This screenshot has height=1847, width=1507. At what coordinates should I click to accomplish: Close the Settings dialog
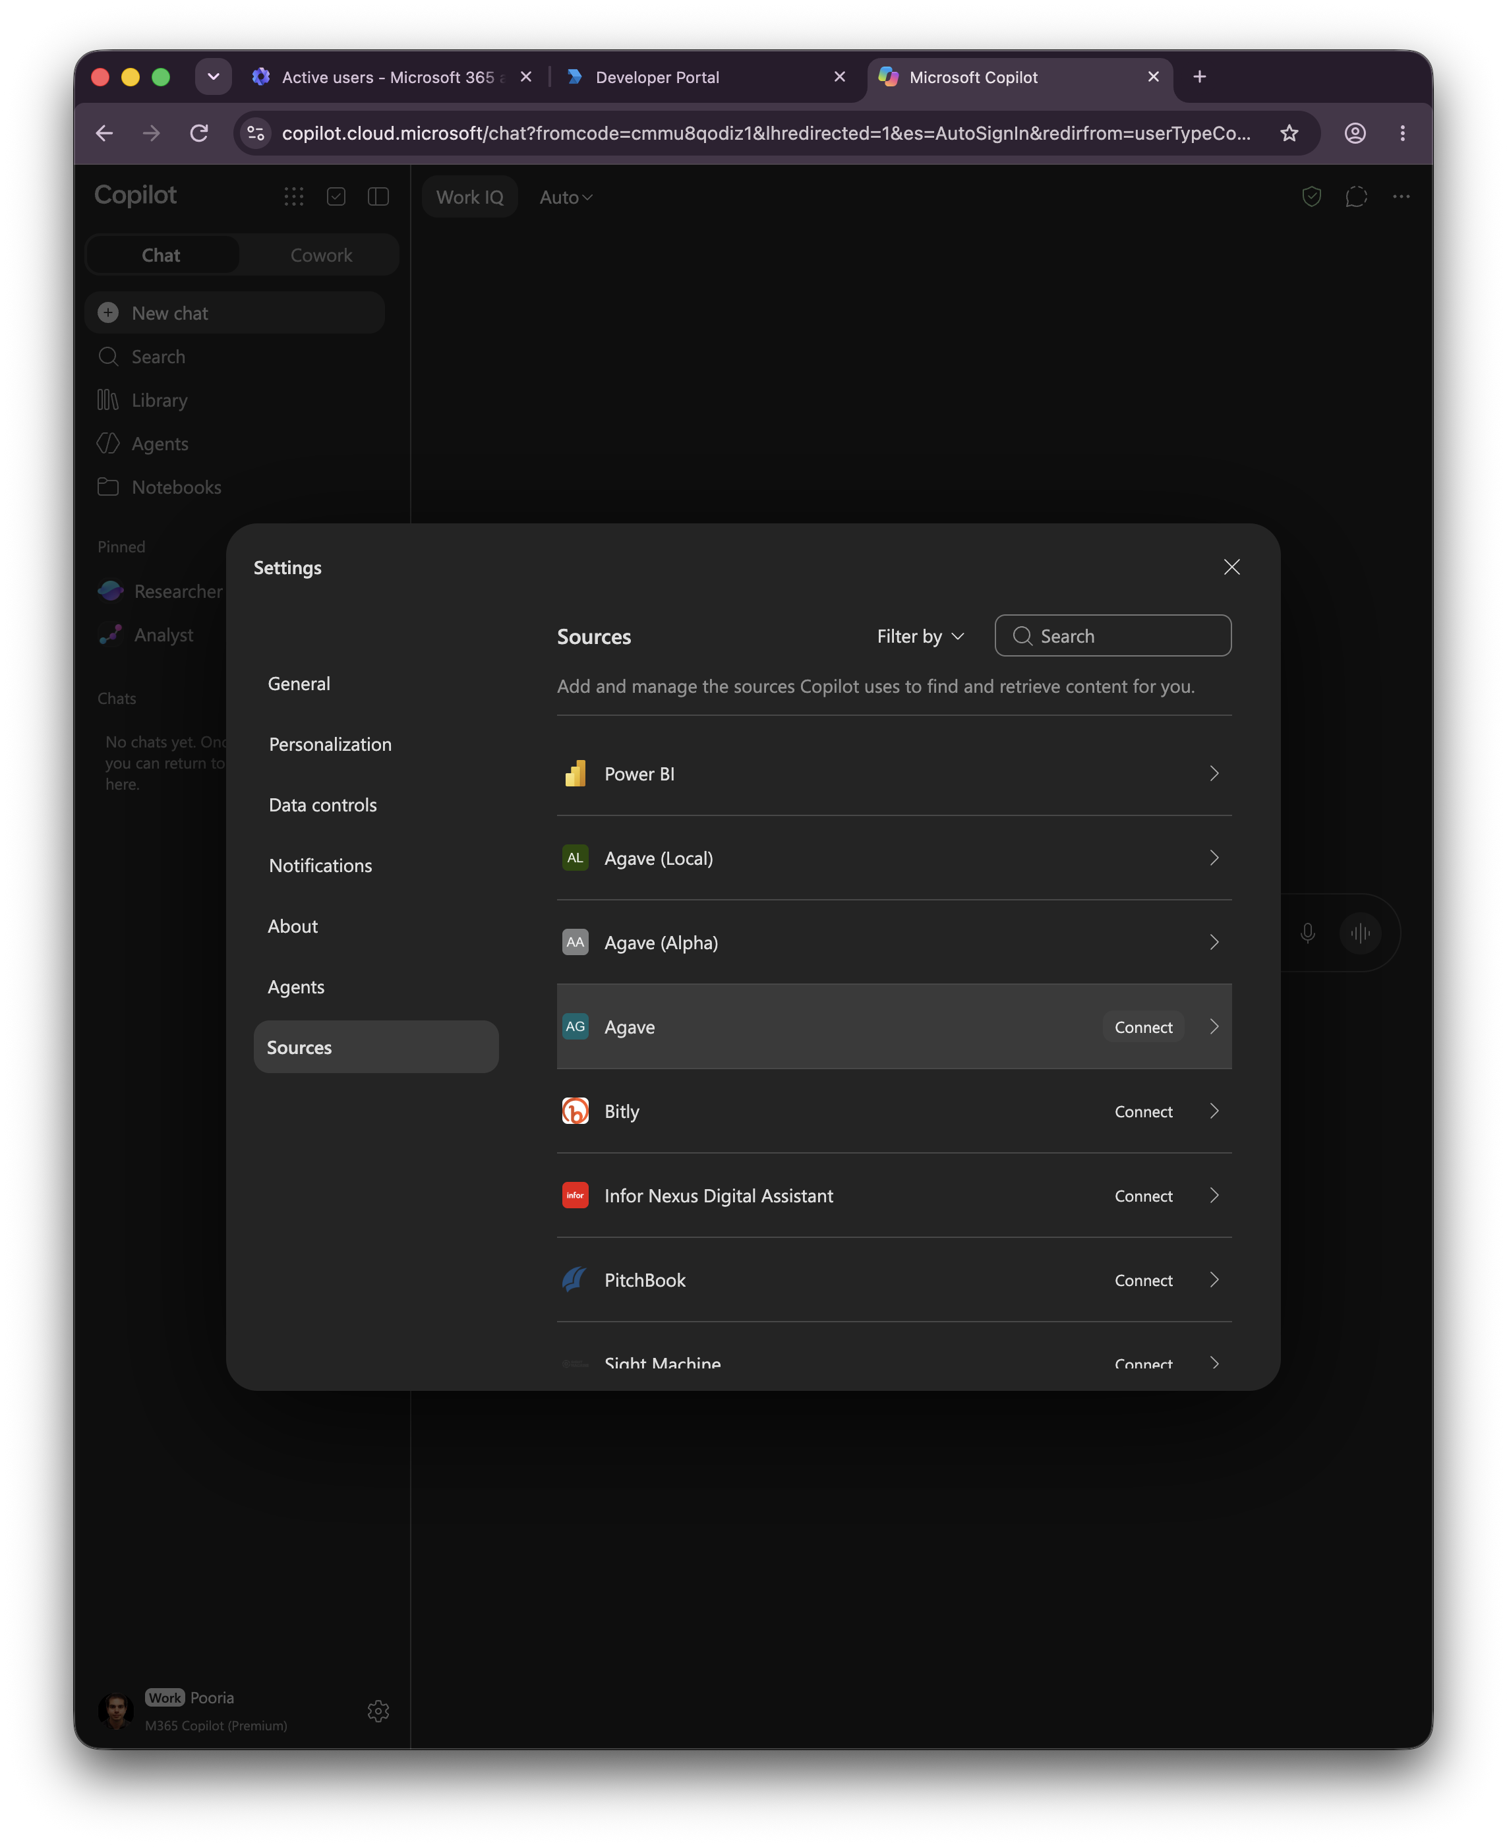[x=1231, y=567]
